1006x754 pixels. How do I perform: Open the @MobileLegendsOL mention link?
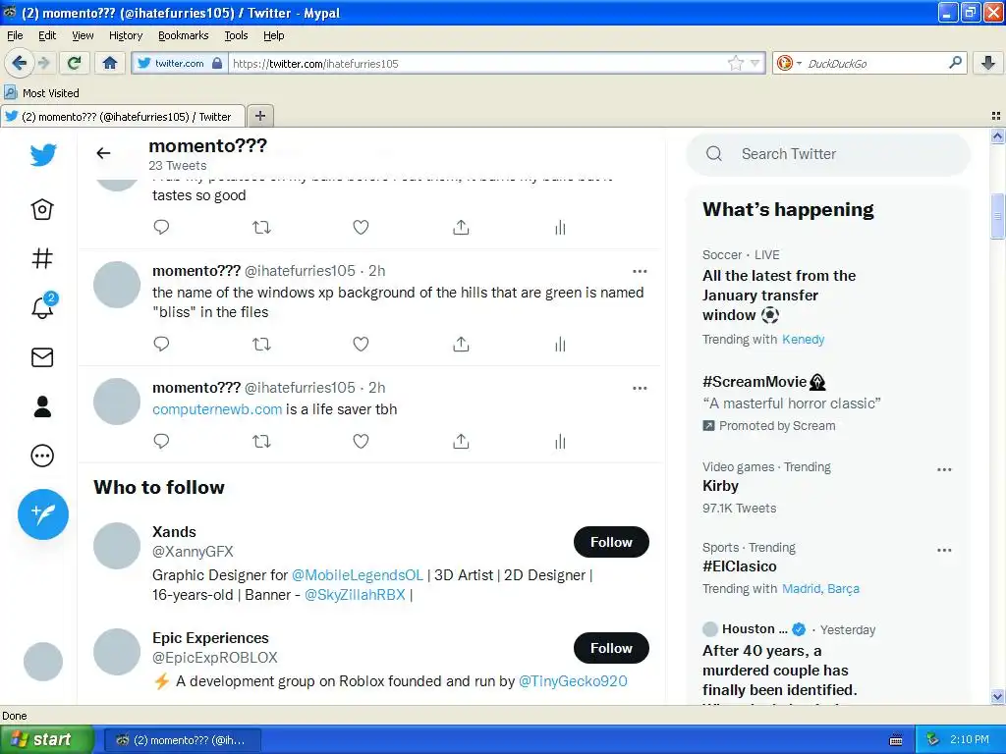358,575
